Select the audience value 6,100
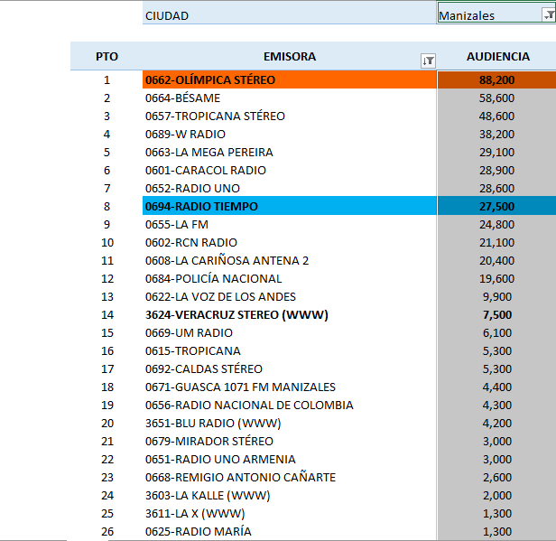This screenshot has height=541, width=556. (496, 333)
